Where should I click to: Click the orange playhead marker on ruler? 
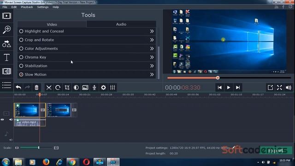click(x=40, y=95)
